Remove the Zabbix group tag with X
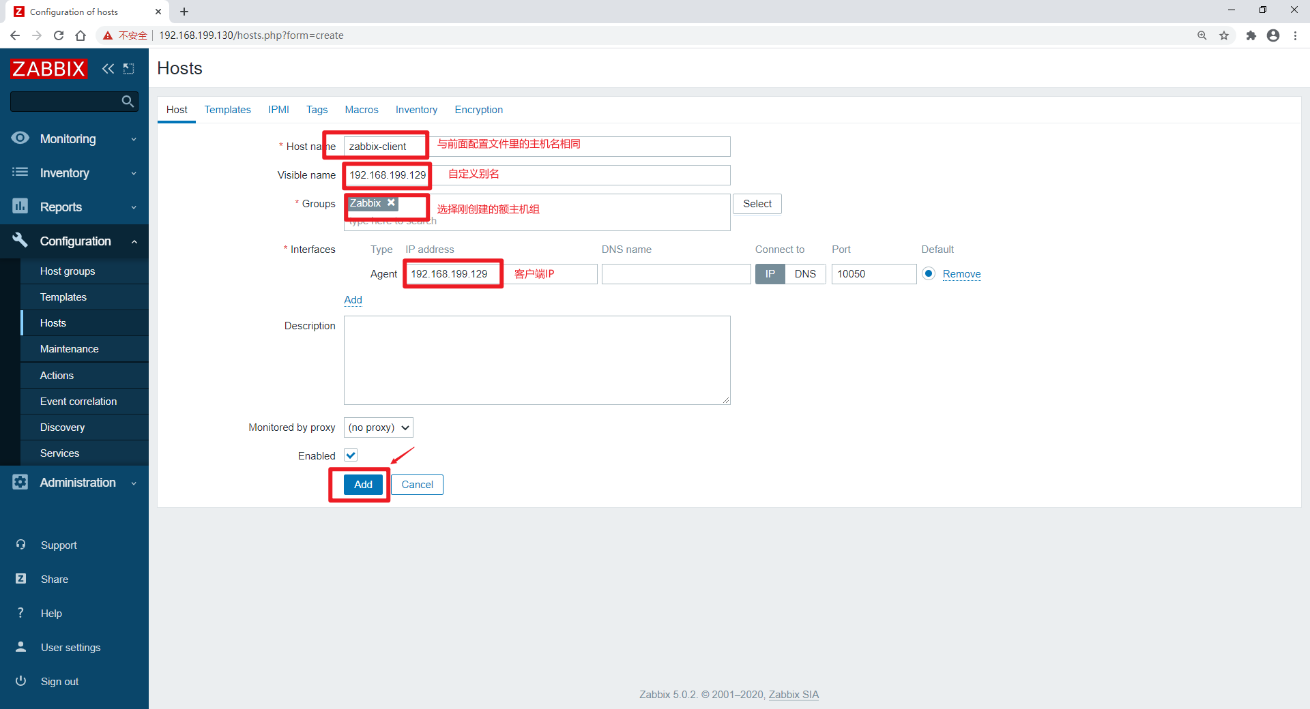The width and height of the screenshot is (1310, 709). [x=391, y=203]
